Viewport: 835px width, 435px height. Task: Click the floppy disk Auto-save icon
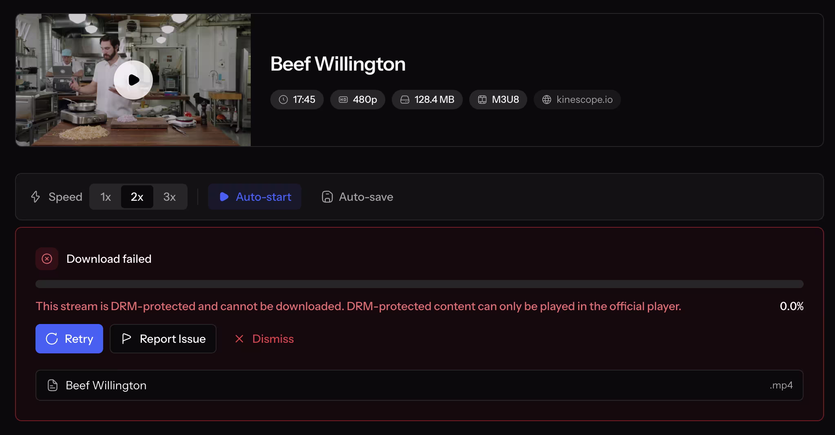pyautogui.click(x=327, y=197)
